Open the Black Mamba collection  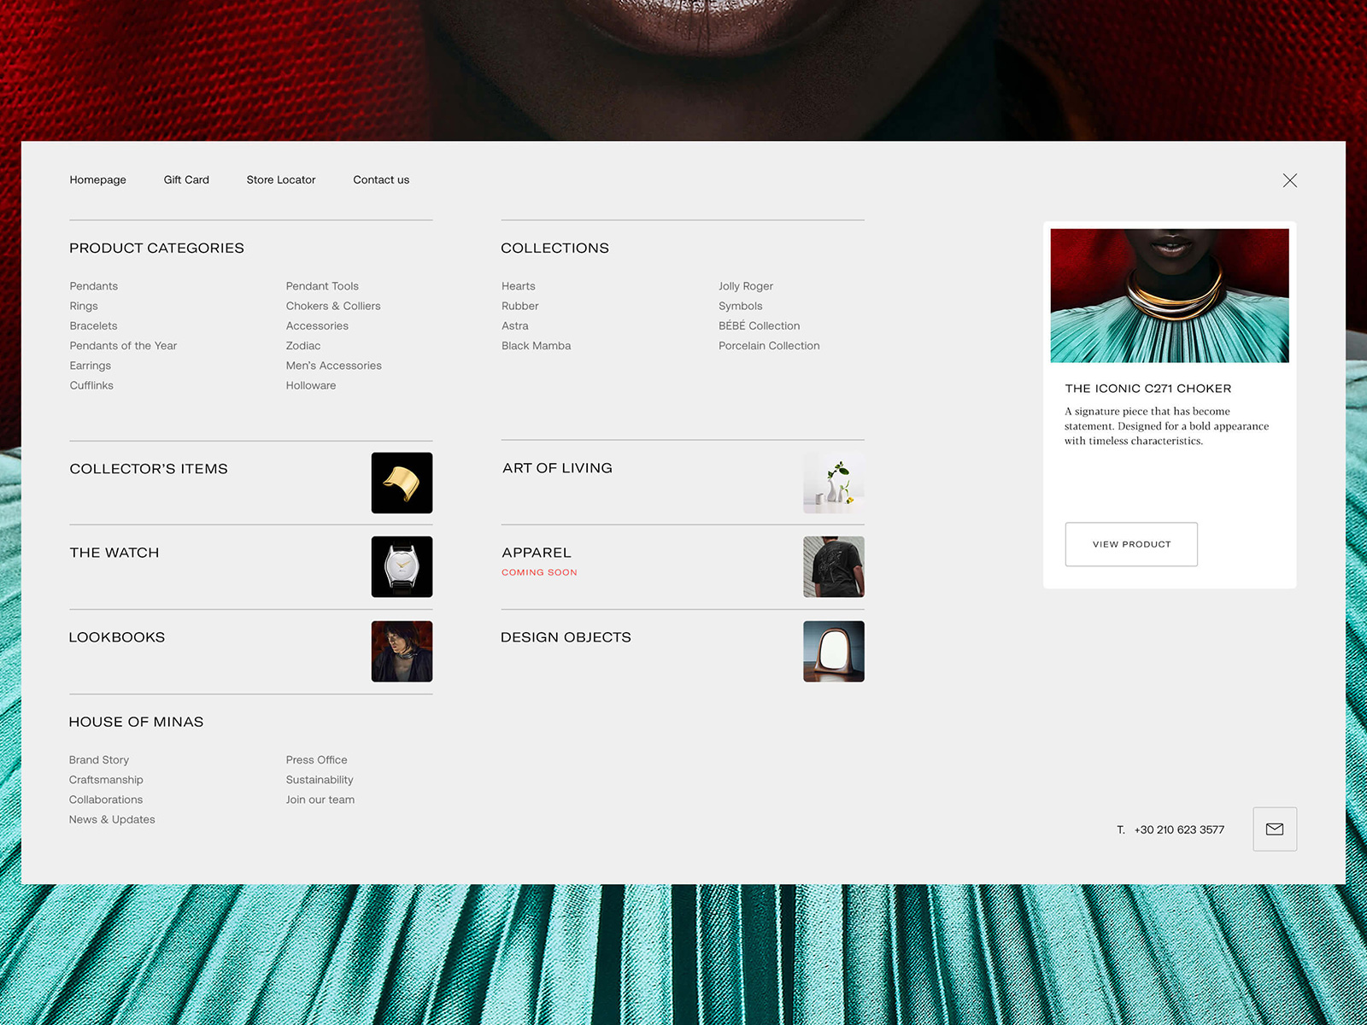pos(536,346)
